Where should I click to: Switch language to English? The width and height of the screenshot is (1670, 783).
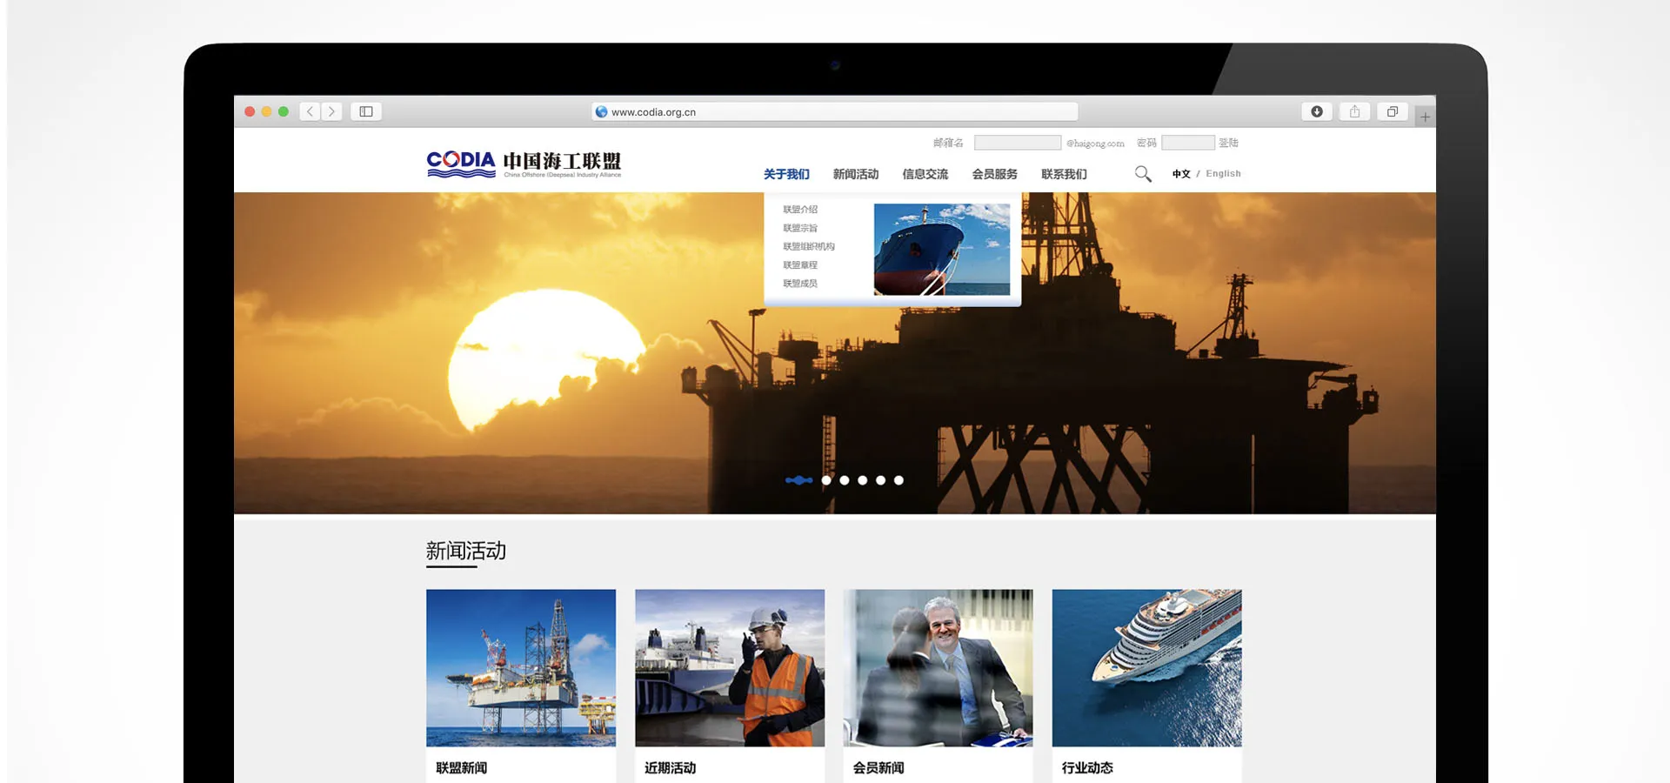pos(1223,174)
